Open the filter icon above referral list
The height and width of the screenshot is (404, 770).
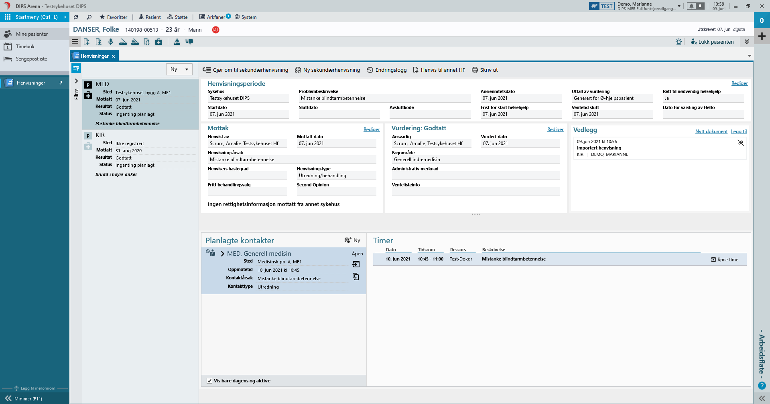[76, 69]
